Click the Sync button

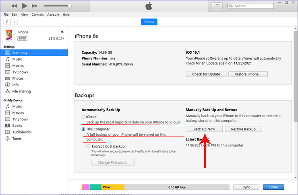[x=246, y=187]
